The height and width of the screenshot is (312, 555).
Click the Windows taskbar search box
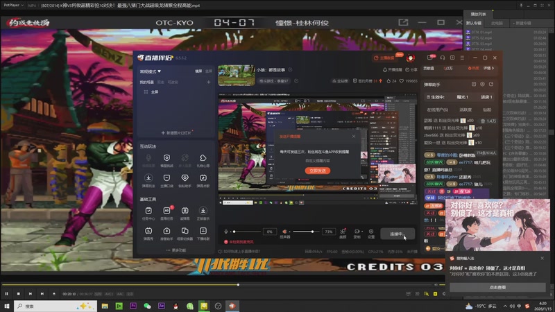pos(55,306)
